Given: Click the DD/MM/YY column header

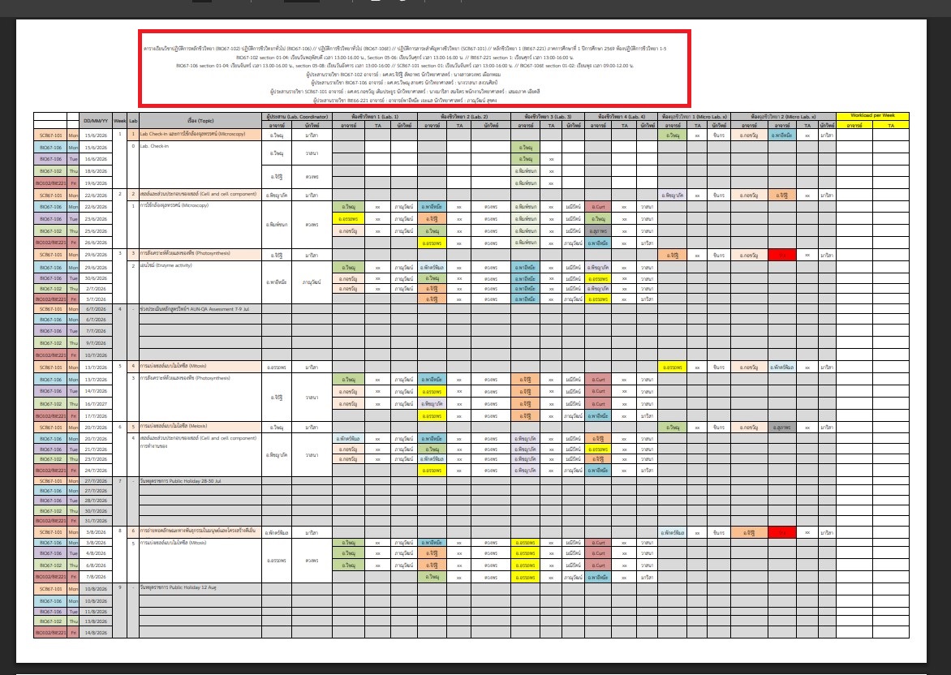Looking at the screenshot, I should pyautogui.click(x=96, y=121).
